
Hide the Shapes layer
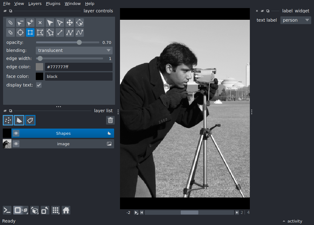(16, 133)
